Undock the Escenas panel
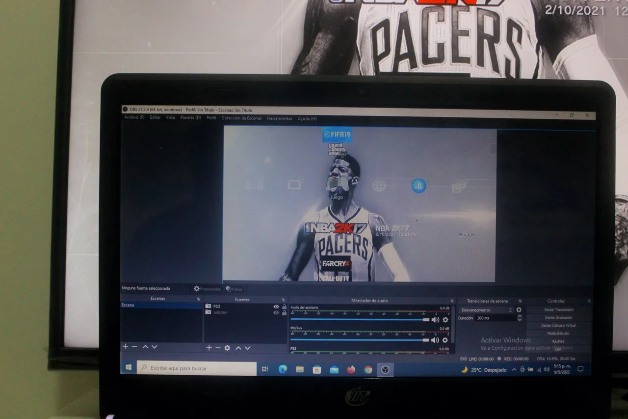 click(198, 299)
